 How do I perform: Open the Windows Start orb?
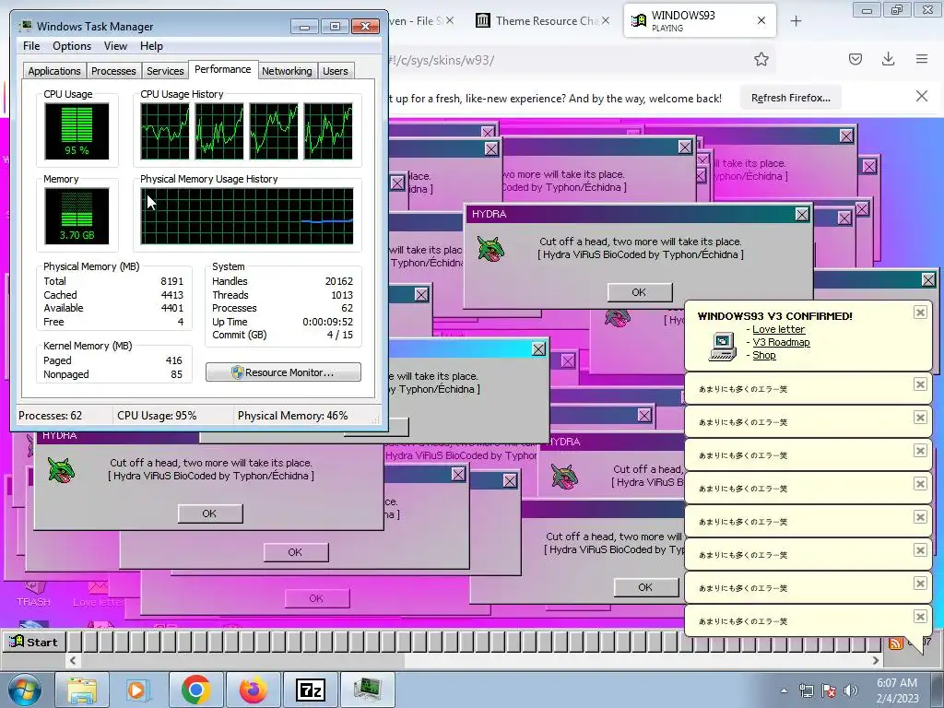point(24,690)
